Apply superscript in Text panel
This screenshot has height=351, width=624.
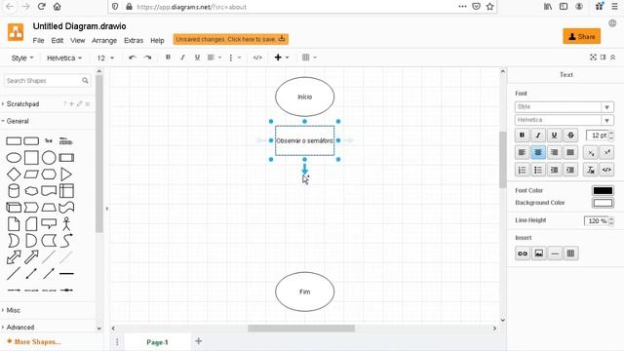606,152
